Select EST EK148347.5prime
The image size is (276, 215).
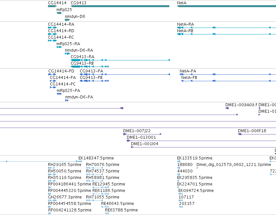click(x=96, y=158)
